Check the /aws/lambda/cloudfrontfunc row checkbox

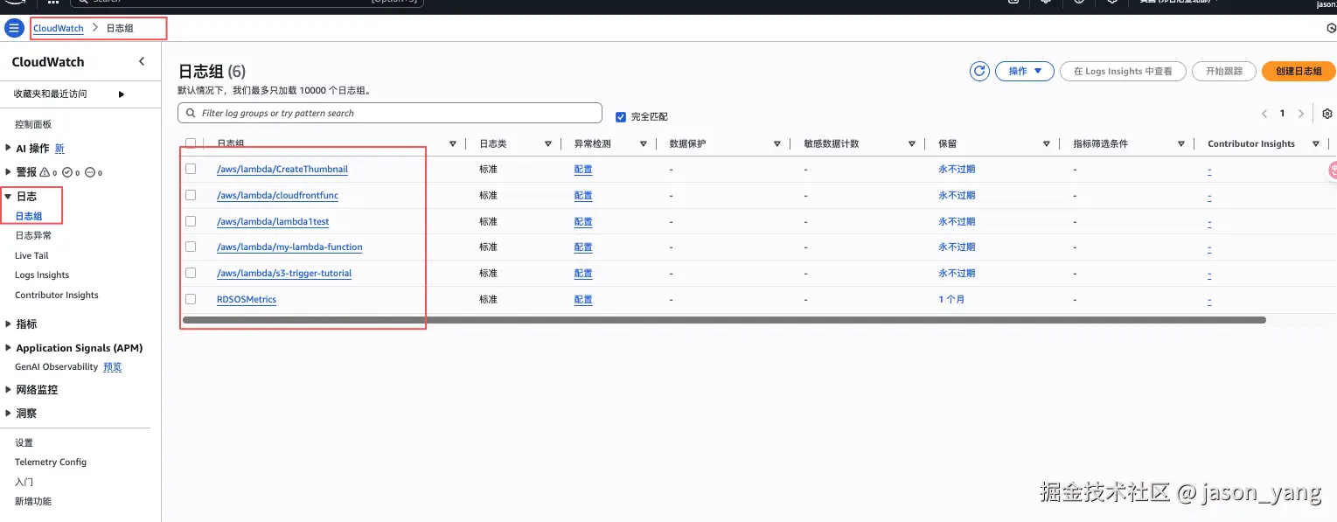191,195
